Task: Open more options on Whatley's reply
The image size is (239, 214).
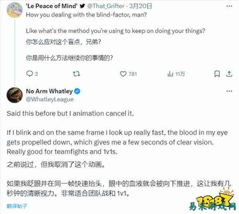Action: [x=229, y=91]
